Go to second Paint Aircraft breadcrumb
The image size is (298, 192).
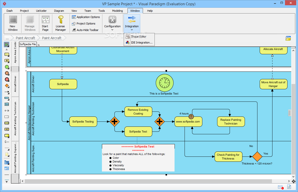coord(52,38)
